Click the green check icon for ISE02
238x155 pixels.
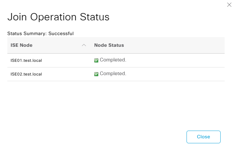click(96, 74)
